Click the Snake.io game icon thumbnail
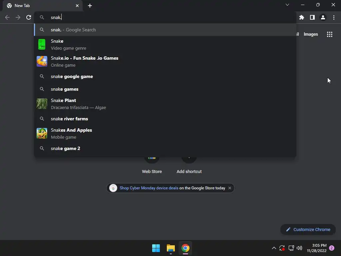The width and height of the screenshot is (341, 256). click(42, 61)
